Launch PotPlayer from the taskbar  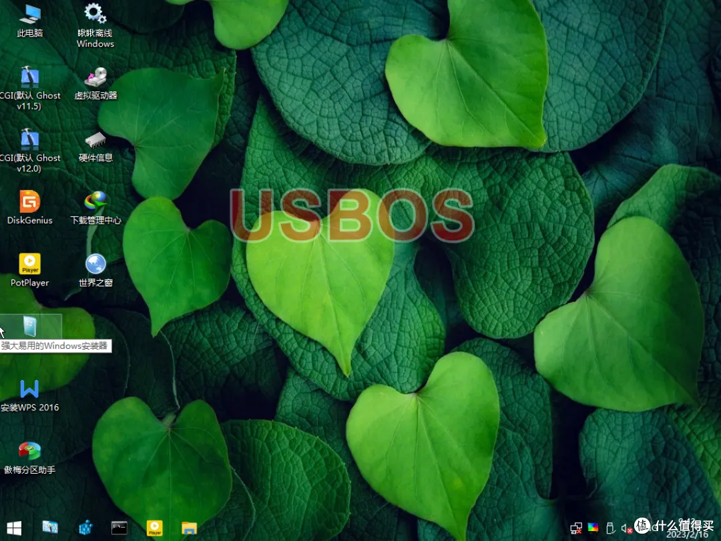pos(156,528)
